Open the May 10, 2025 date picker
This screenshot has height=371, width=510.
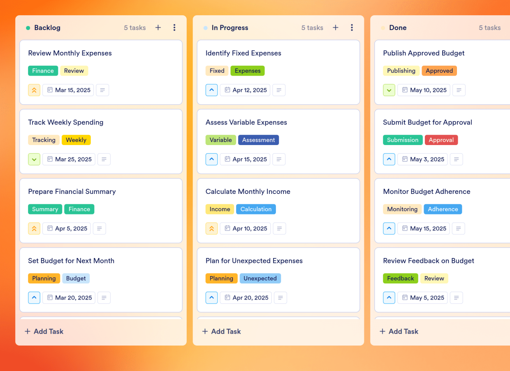pos(424,90)
